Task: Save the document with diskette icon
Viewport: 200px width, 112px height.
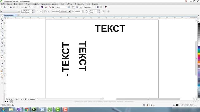Action: point(11,7)
